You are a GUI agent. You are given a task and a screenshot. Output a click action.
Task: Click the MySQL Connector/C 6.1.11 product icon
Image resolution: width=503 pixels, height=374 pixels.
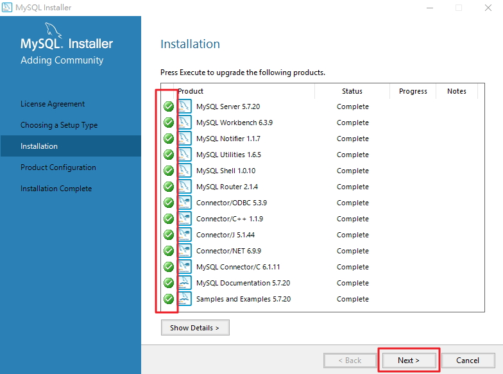[x=185, y=267]
